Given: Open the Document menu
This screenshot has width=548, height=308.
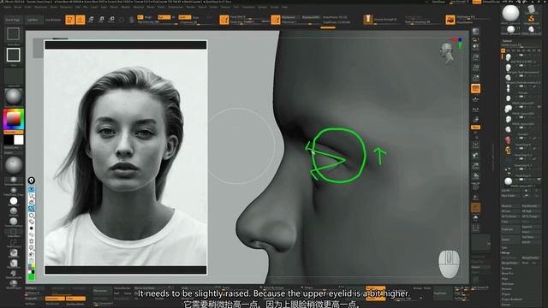Looking at the screenshot, I should pos(41,7).
